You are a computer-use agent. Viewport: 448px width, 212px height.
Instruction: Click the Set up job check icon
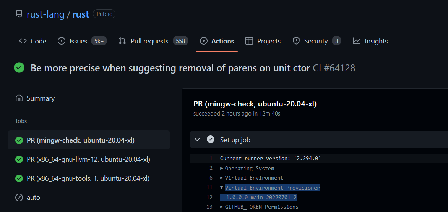pos(211,139)
